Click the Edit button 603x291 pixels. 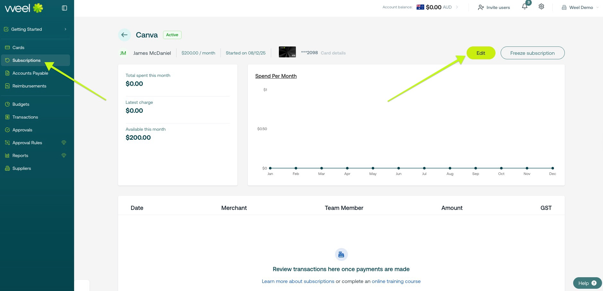tap(481, 53)
